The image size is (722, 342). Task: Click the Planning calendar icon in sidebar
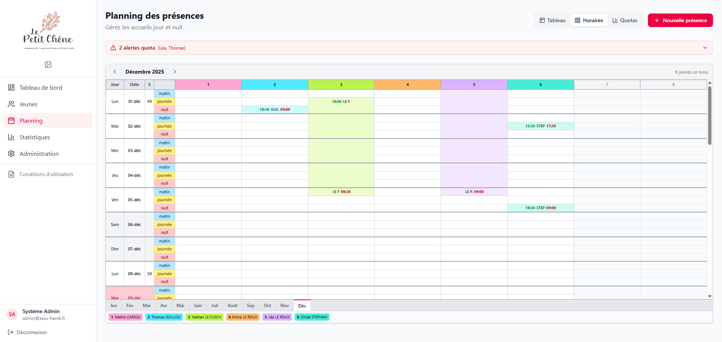pos(11,121)
